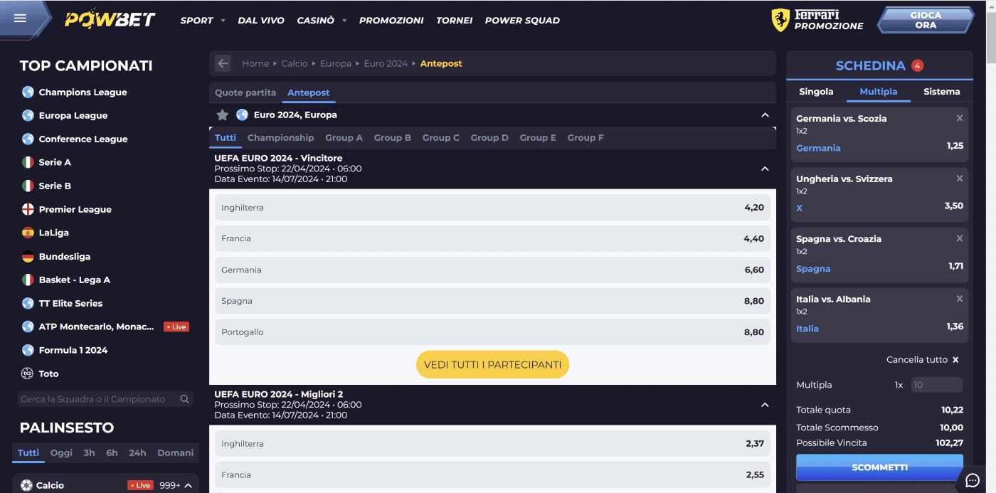Select the Championship filter tab

point(280,137)
